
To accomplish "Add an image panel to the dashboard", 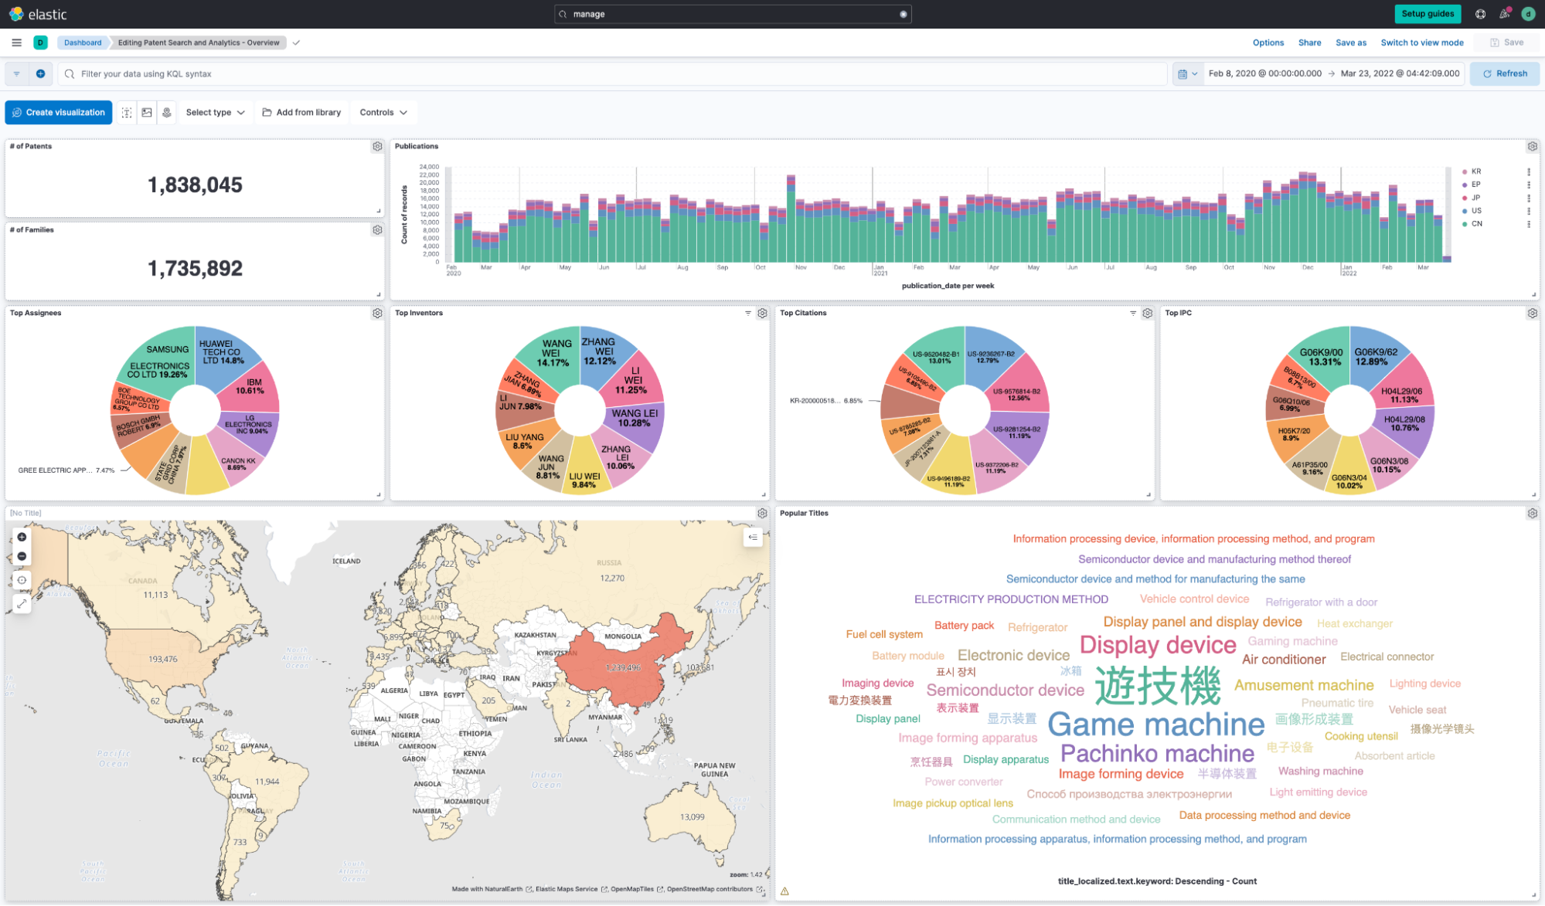I will click(147, 112).
